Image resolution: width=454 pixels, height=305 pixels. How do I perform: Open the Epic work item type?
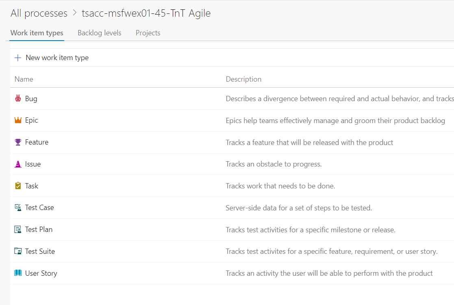coord(31,120)
